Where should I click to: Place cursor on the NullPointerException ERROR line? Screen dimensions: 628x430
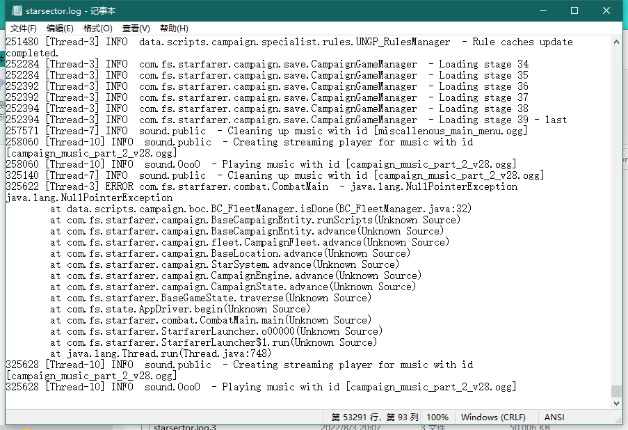click(261, 186)
